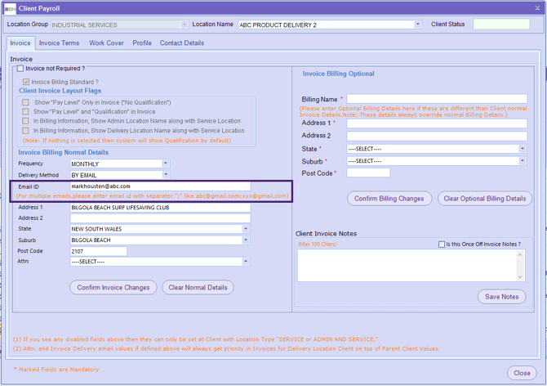Click optional billing Address 2 field

coord(437,136)
